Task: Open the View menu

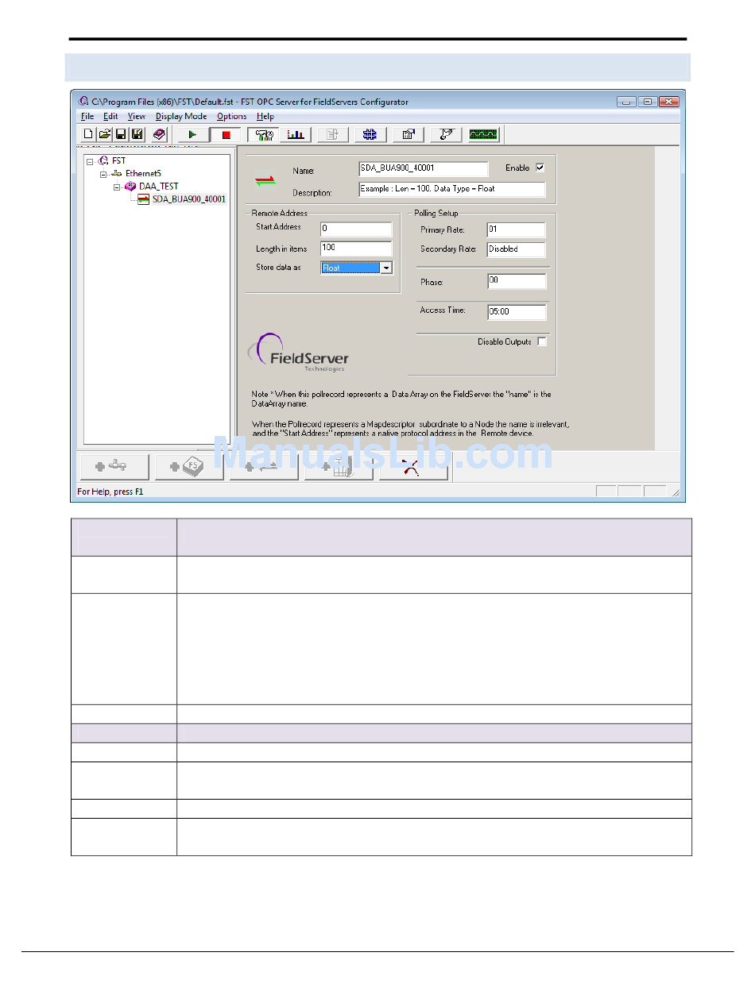Action: pos(137,116)
